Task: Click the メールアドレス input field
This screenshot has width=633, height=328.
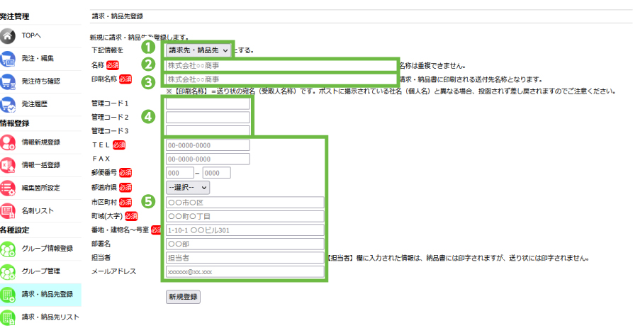Action: (244, 271)
